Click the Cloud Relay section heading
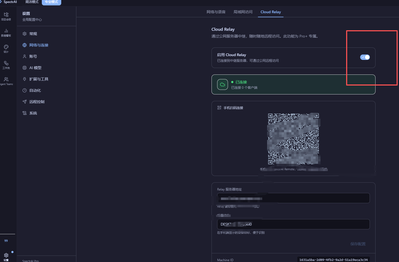399x262 pixels. point(223,29)
